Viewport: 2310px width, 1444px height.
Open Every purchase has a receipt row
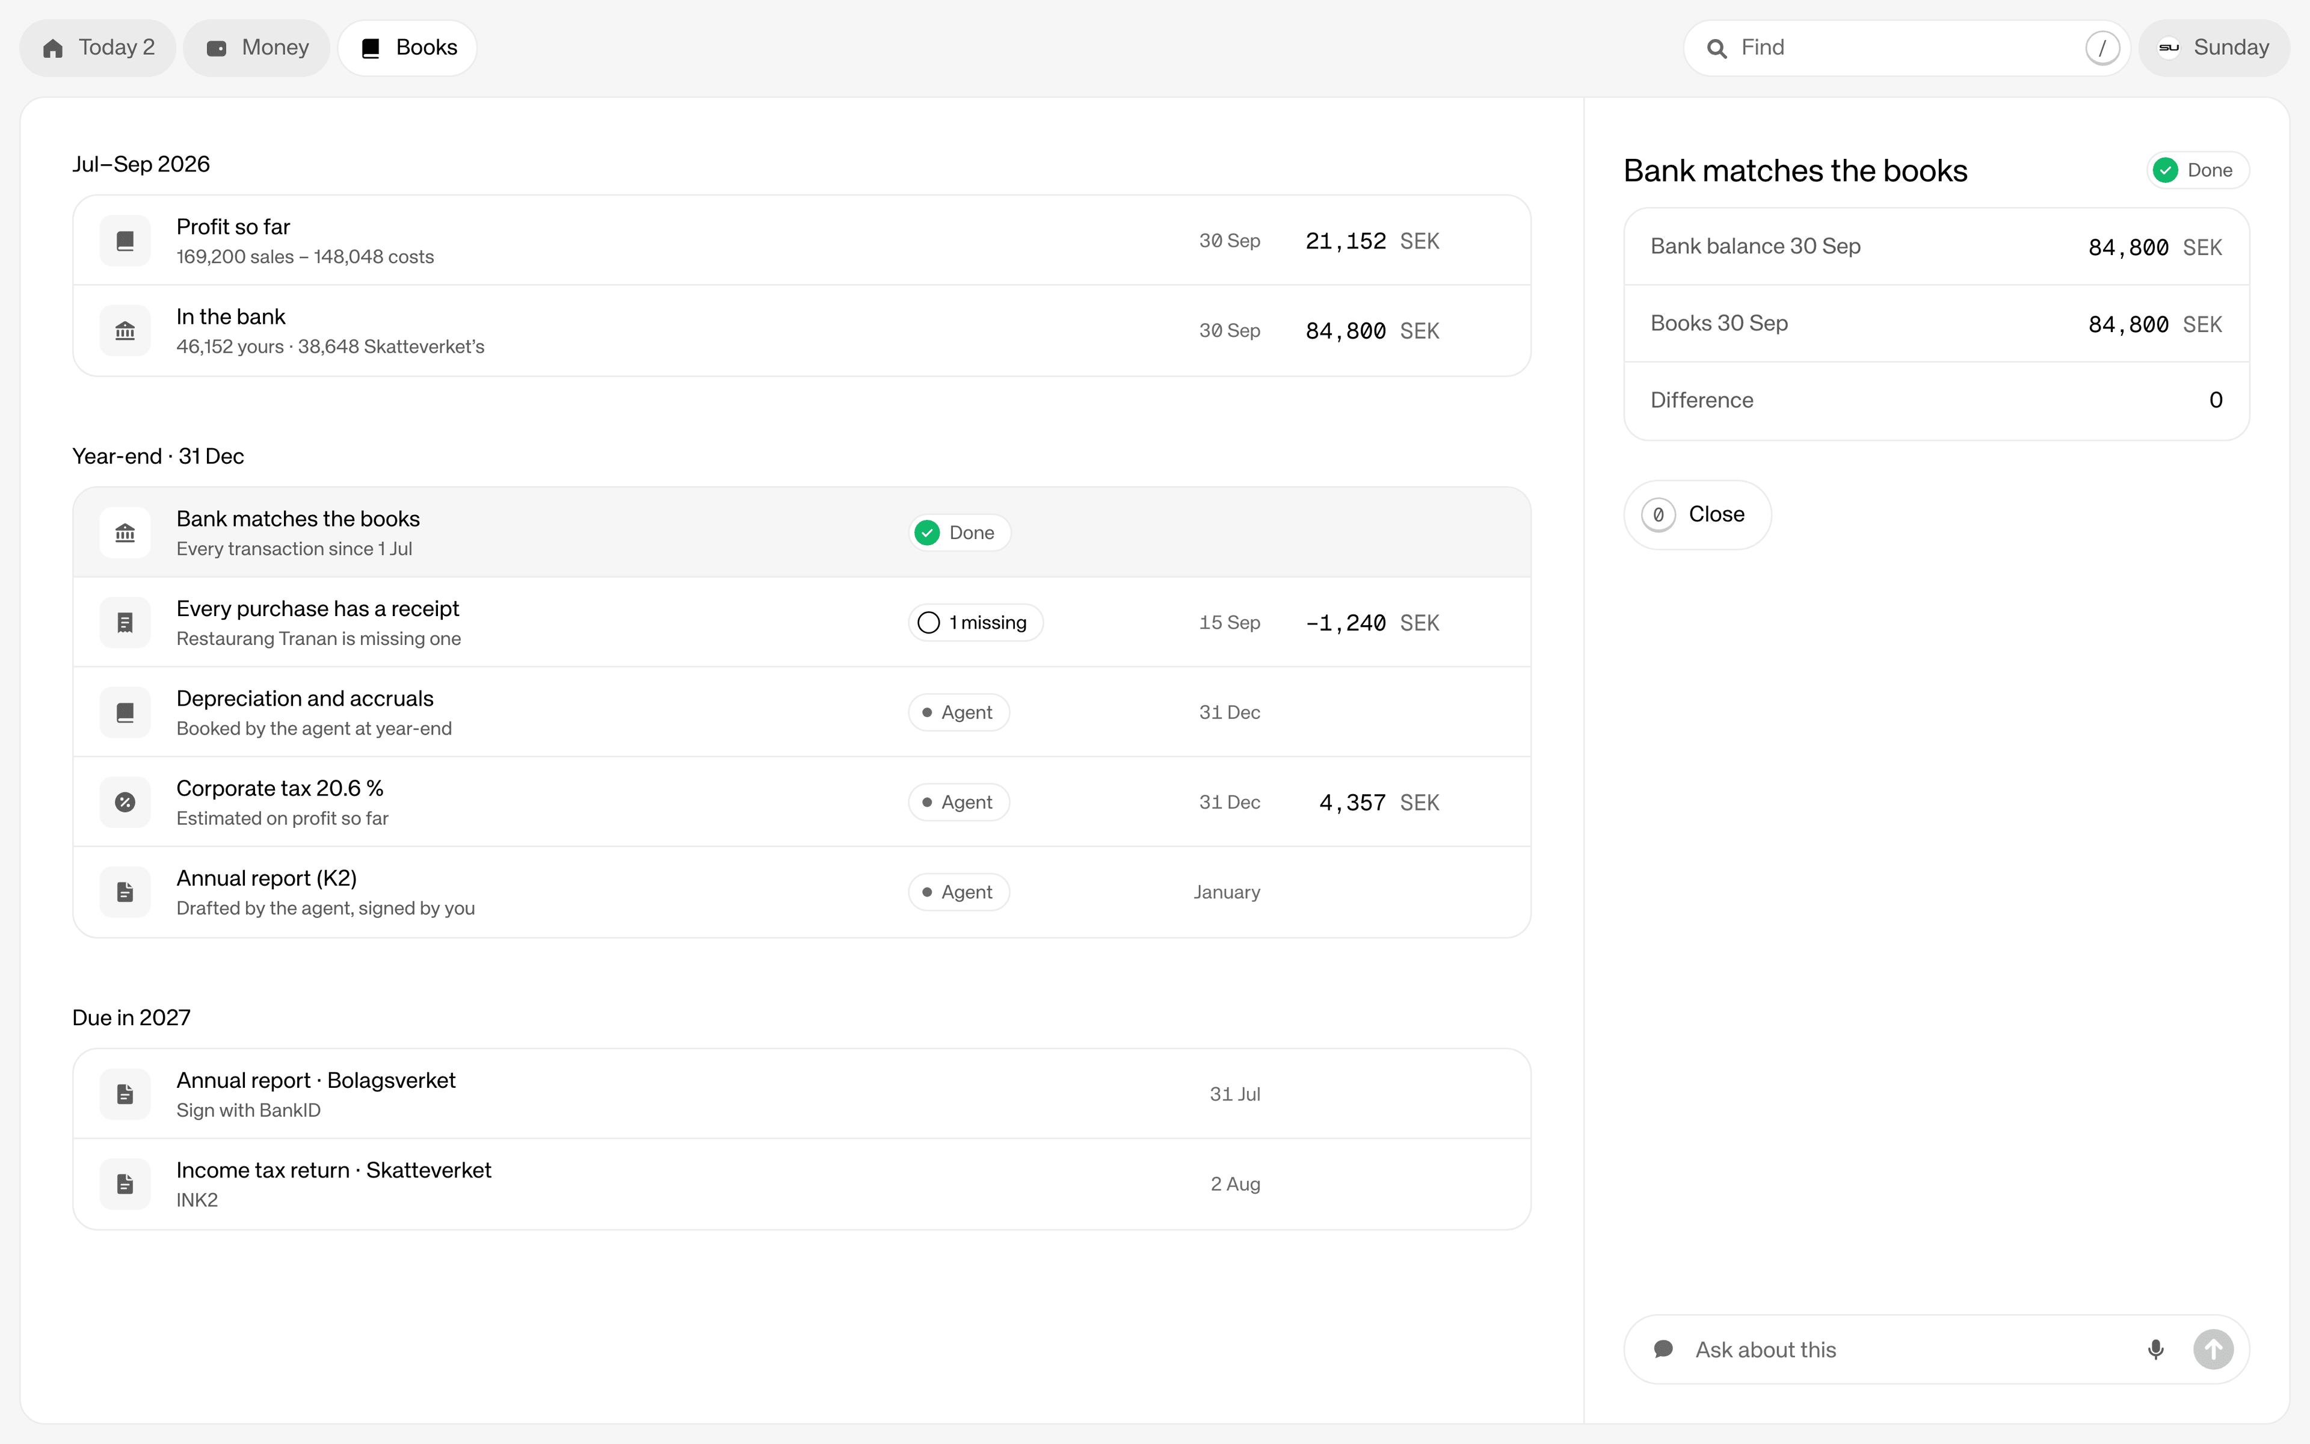(802, 623)
